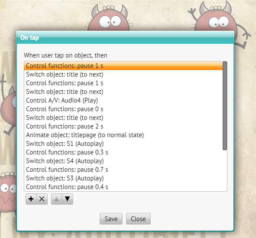The width and height of the screenshot is (256, 238).
Task: Select 'Switch object: S1 (Autoplay)' action
Action: pos(123,144)
